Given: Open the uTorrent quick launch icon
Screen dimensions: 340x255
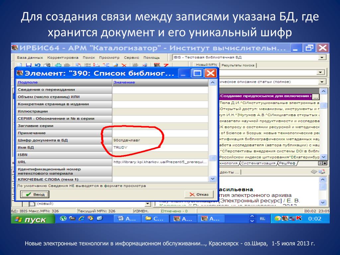Looking at the screenshot, I should [x=63, y=218].
